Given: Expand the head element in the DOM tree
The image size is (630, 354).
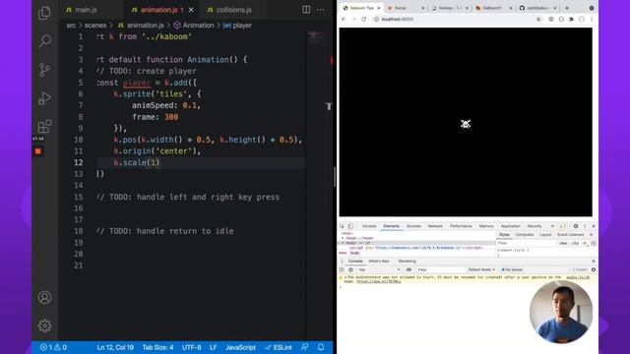Looking at the screenshot, I should point(343,238).
